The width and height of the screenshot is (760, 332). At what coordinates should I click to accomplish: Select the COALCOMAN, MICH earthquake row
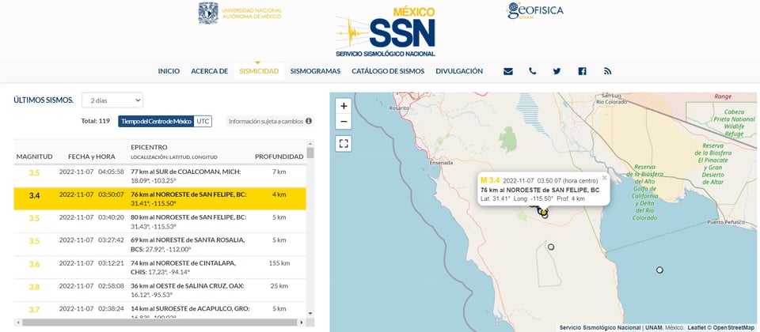point(160,176)
